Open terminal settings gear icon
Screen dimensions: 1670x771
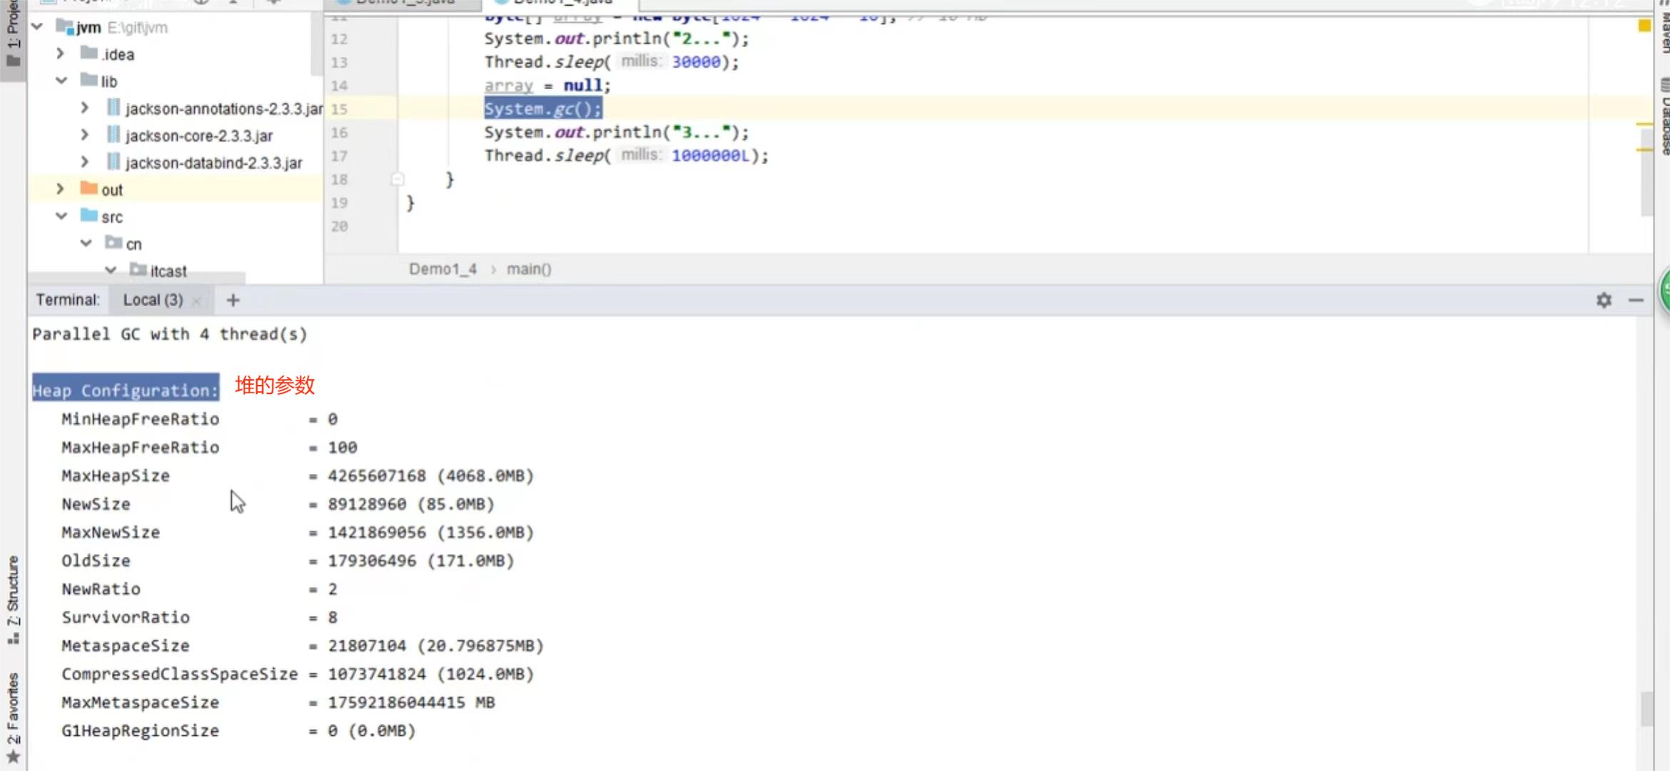coord(1604,300)
